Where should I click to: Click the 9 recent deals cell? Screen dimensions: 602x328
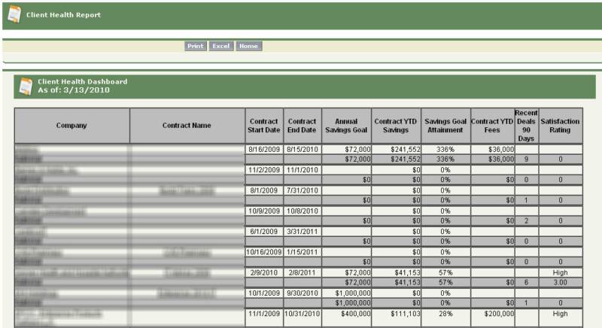click(x=526, y=159)
